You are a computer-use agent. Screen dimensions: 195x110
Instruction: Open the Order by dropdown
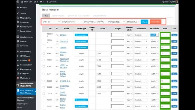(x=51, y=22)
